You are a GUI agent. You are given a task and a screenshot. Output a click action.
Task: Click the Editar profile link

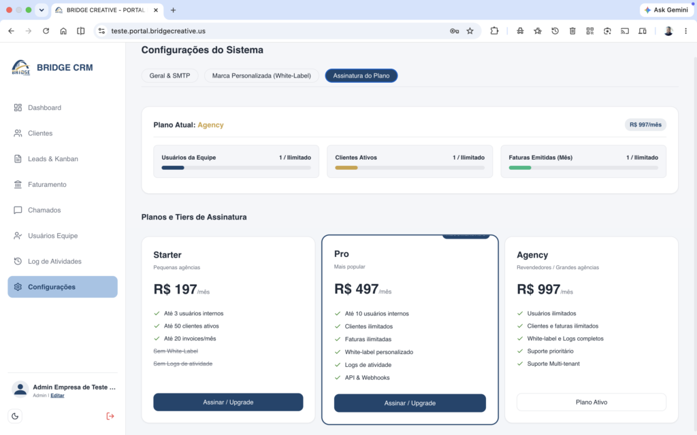coord(57,396)
